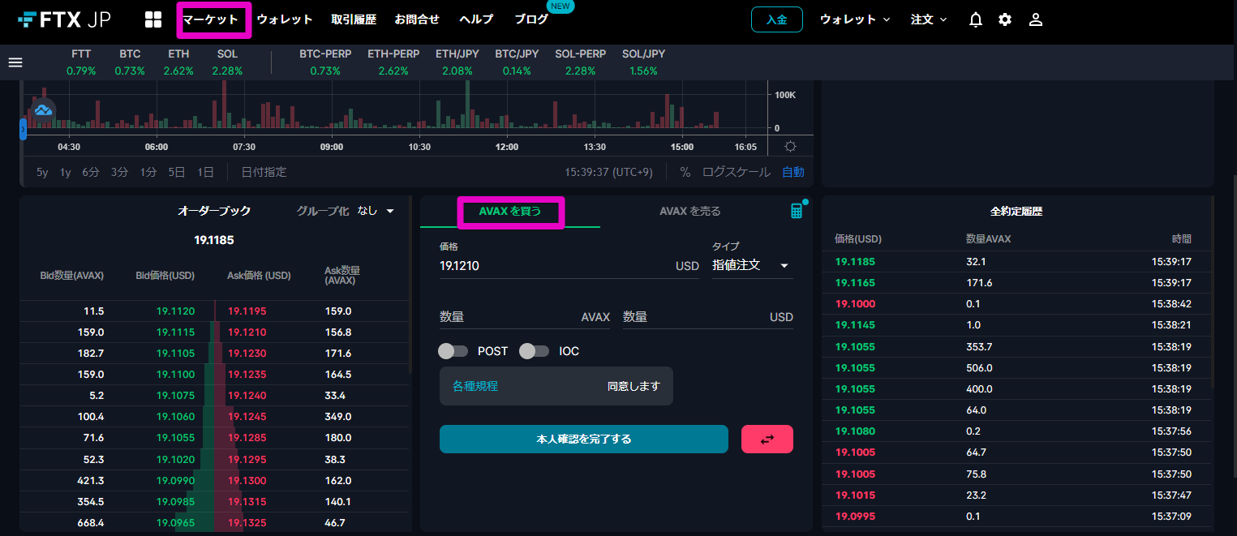The image size is (1237, 536).
Task: Open the user account icon
Action: click(1035, 19)
